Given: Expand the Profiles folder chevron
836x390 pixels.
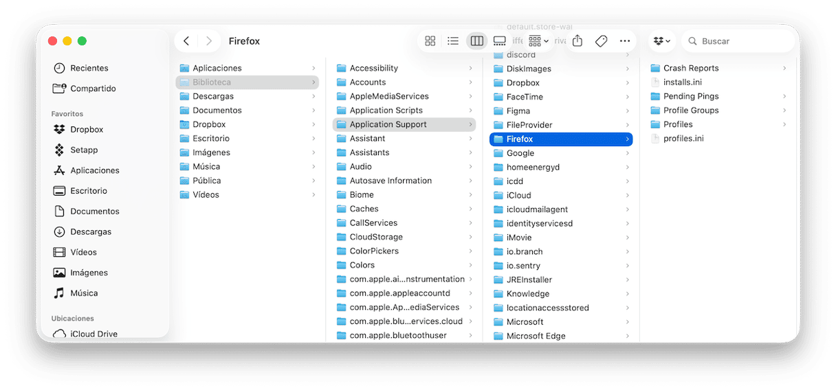Looking at the screenshot, I should (x=784, y=124).
